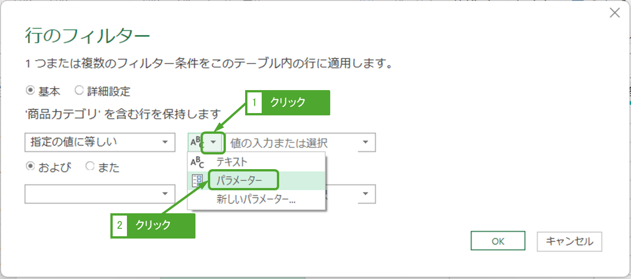Click the ABC icon next to テキスト in menu
Viewport: 631px width, 279px height.
(x=197, y=162)
